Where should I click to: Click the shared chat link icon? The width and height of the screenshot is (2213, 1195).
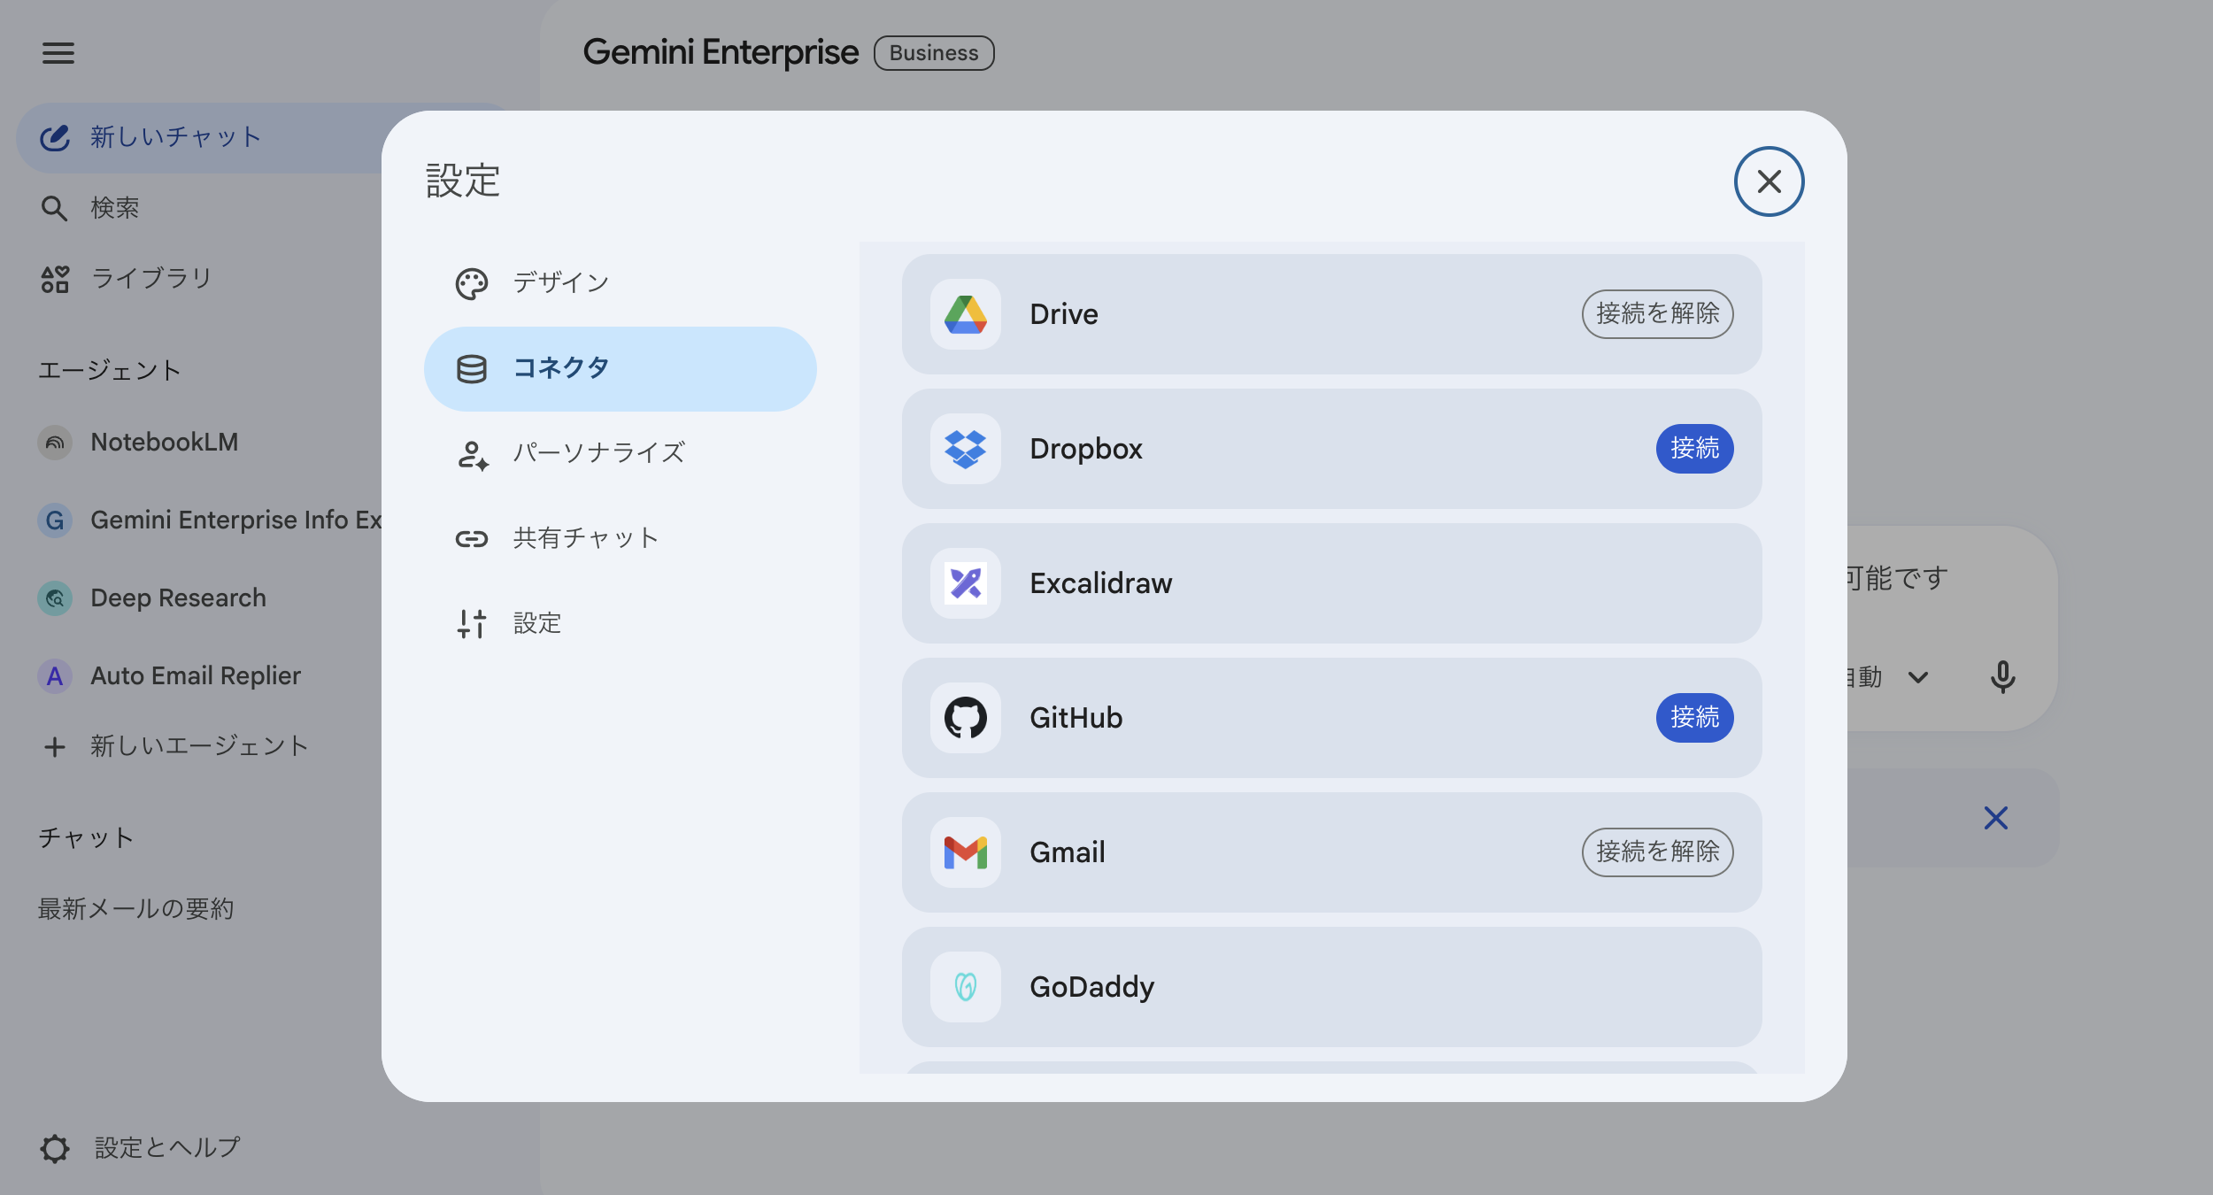tap(472, 539)
